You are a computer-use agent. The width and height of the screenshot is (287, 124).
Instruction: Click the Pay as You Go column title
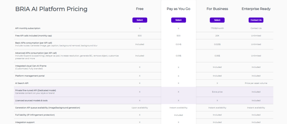click(179, 9)
